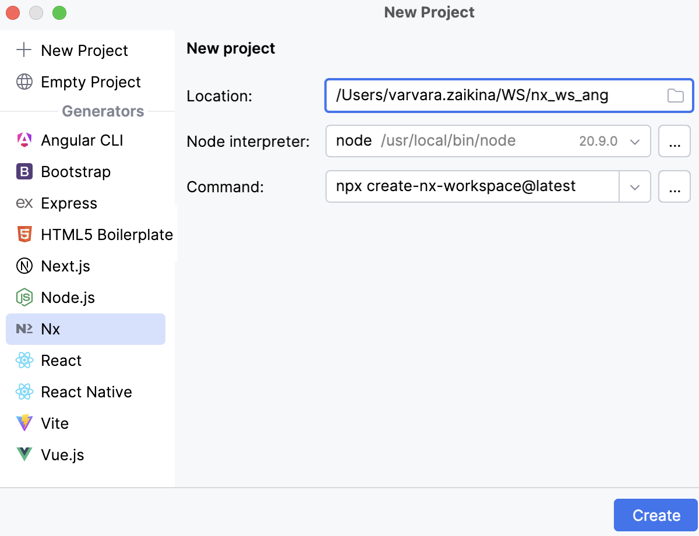Open Command settings via the ellipsis button
699x536 pixels.
(x=675, y=186)
